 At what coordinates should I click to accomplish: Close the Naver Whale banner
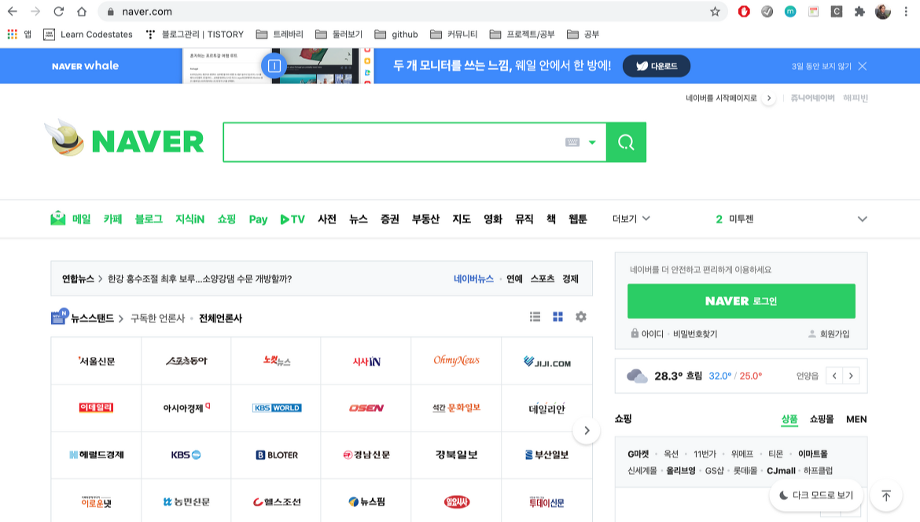click(x=863, y=66)
